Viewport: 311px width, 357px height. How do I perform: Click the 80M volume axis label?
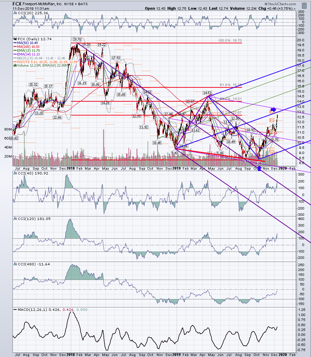(x=8, y=129)
